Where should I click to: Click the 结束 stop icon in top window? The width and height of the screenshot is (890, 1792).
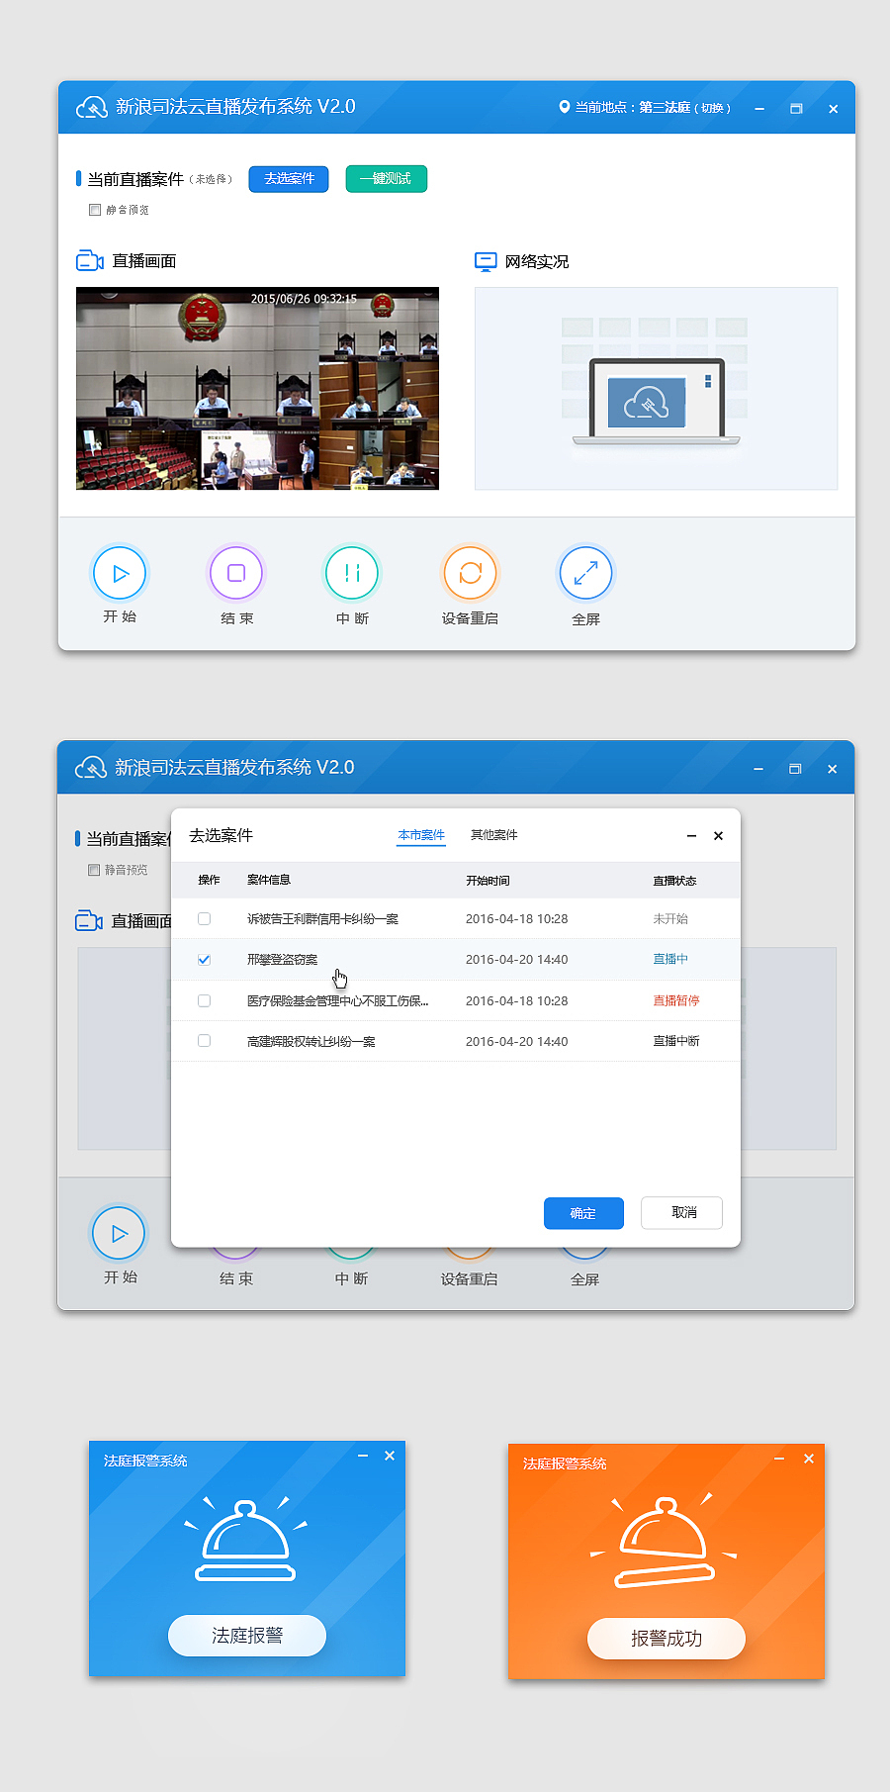(236, 573)
